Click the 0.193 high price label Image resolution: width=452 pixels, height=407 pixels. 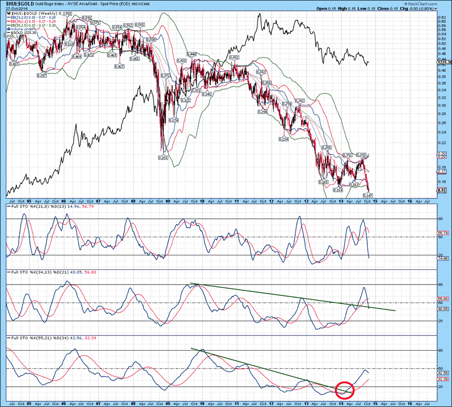tap(363, 154)
